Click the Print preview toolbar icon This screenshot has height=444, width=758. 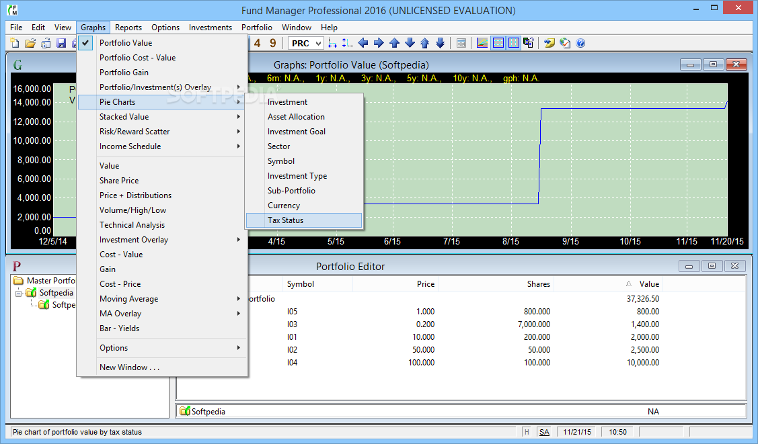[46, 43]
